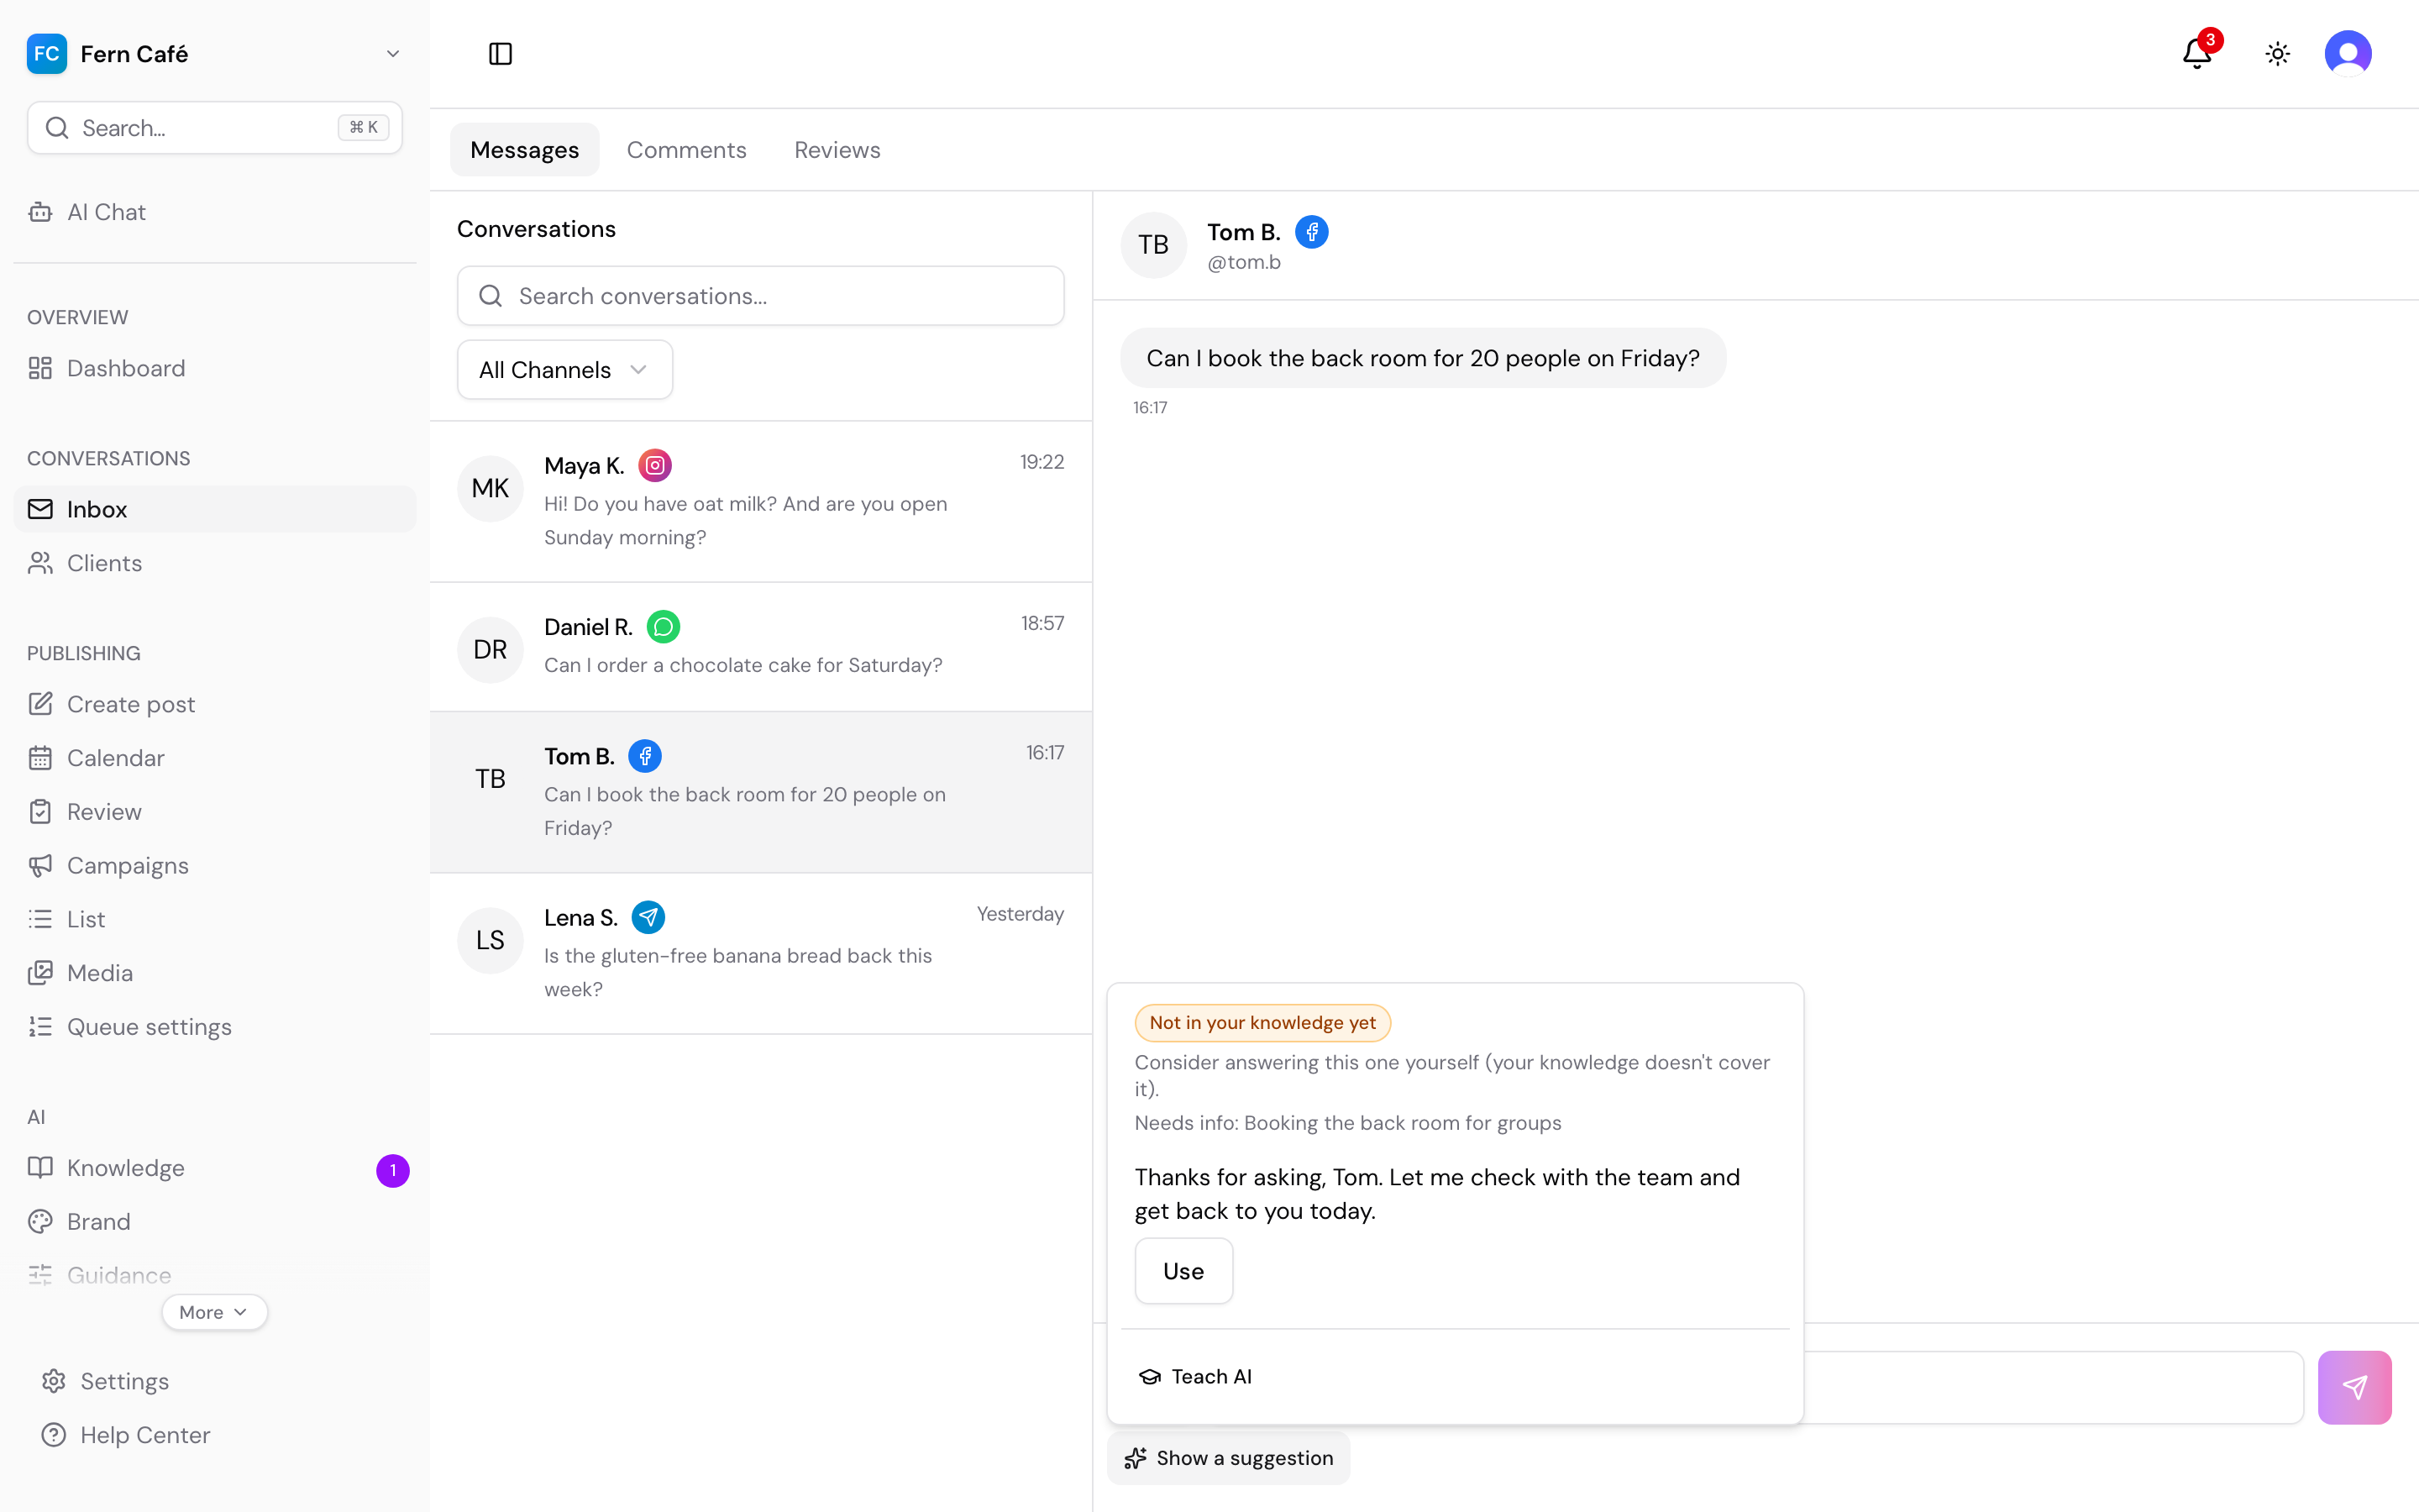Viewport: 2419px width, 1512px height.
Task: Click the Facebook badge in chat header
Action: click(x=1311, y=232)
